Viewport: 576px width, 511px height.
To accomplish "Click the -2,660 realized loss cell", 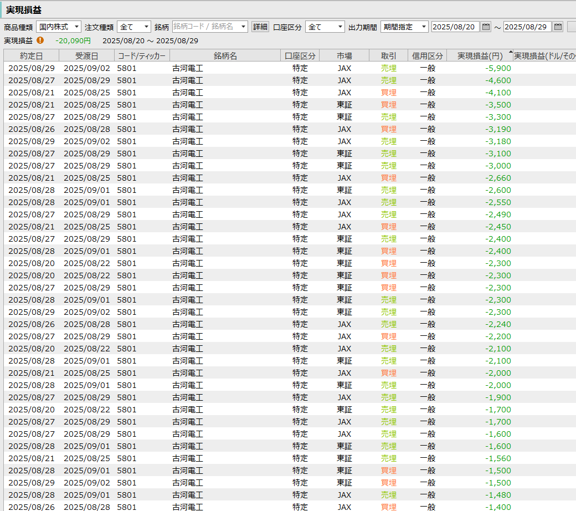I will point(498,178).
